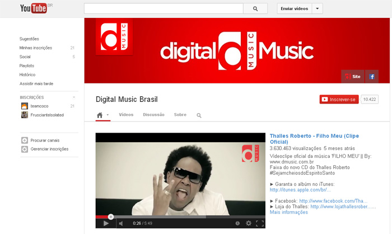Toggle Watch Later clock icon in player

tap(237, 223)
